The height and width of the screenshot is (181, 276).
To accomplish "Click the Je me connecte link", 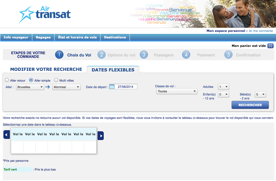I will pos(260,31).
